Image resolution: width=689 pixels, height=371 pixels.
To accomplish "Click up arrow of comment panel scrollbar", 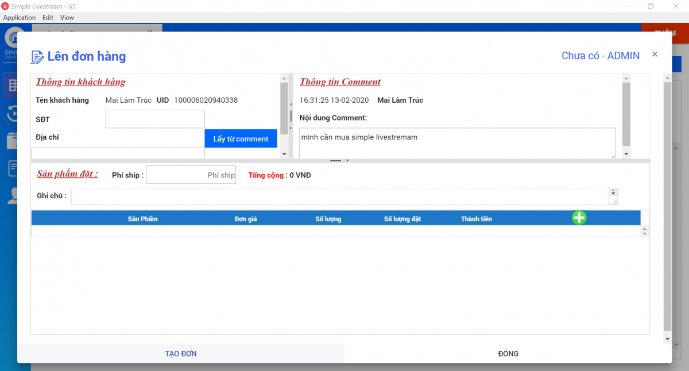I will 626,78.
